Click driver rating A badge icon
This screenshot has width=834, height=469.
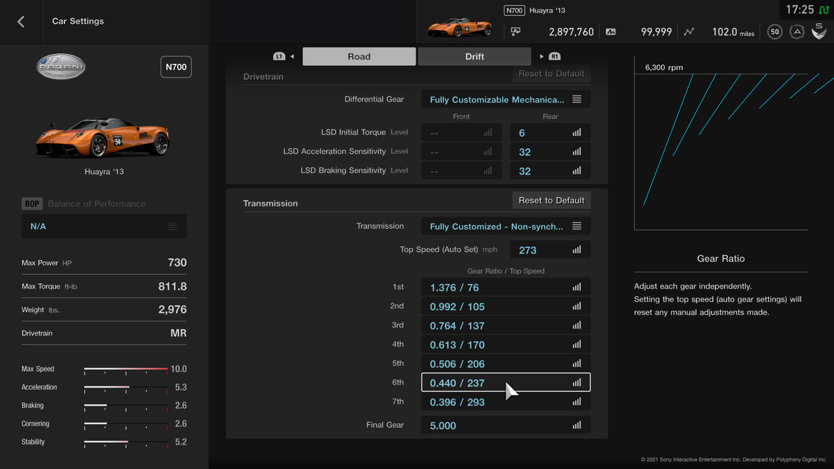[x=796, y=31]
